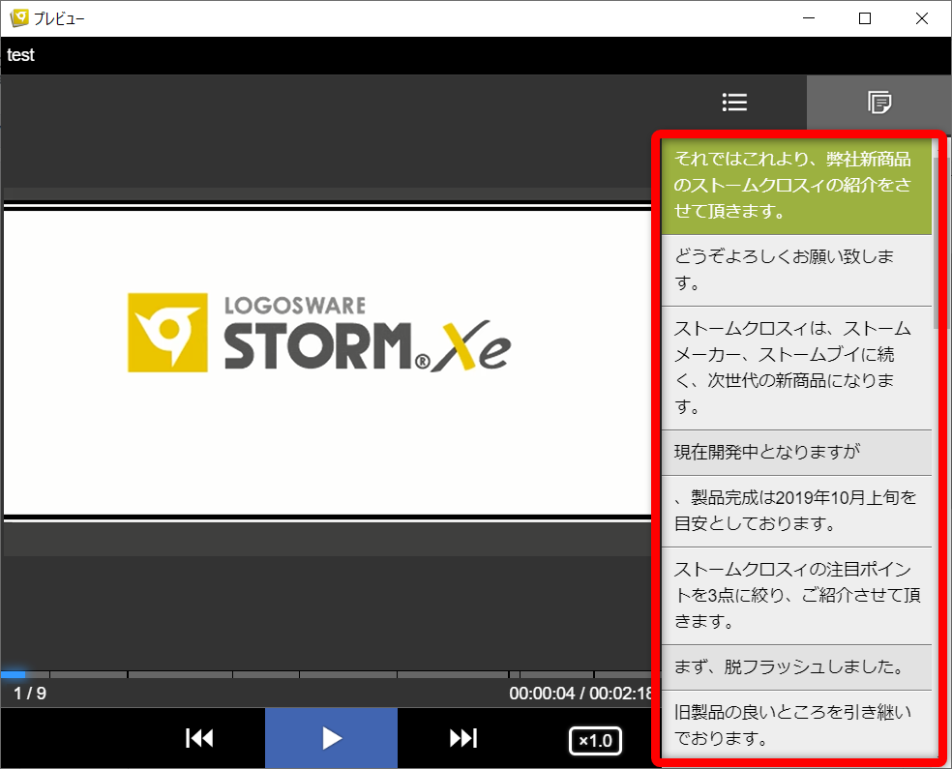Viewport: 952px width, 769px height.
Task: Select the 2019年10月上旬 product completion line
Action: [795, 511]
